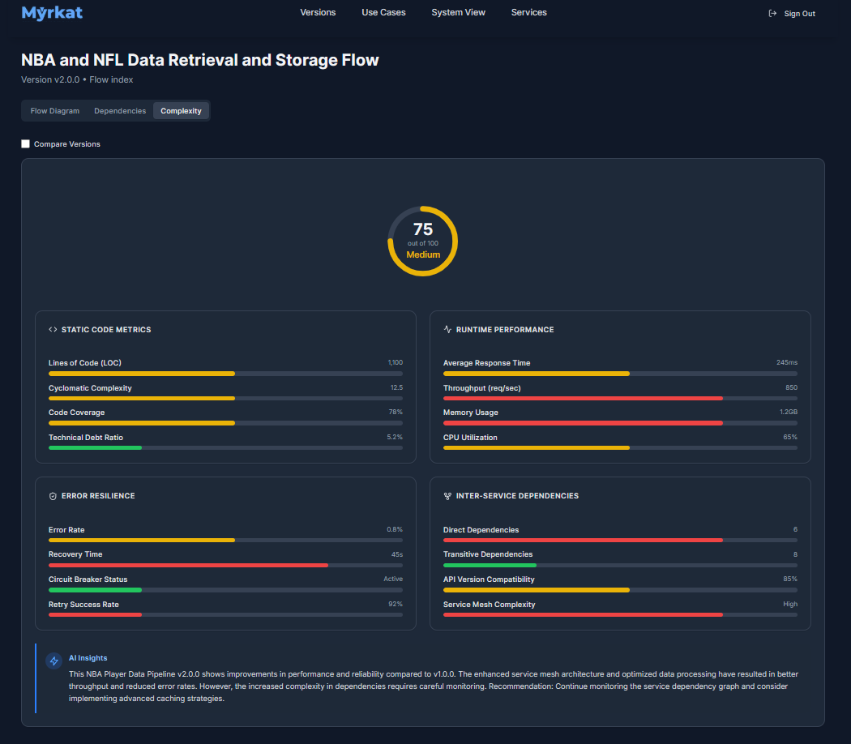The width and height of the screenshot is (851, 744).
Task: Click the Inter-Service Dependencies heading
Action: tap(517, 496)
